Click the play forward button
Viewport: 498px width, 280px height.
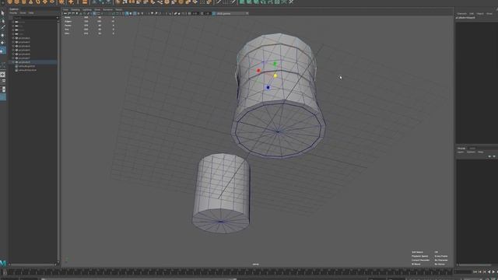[x=494, y=271]
